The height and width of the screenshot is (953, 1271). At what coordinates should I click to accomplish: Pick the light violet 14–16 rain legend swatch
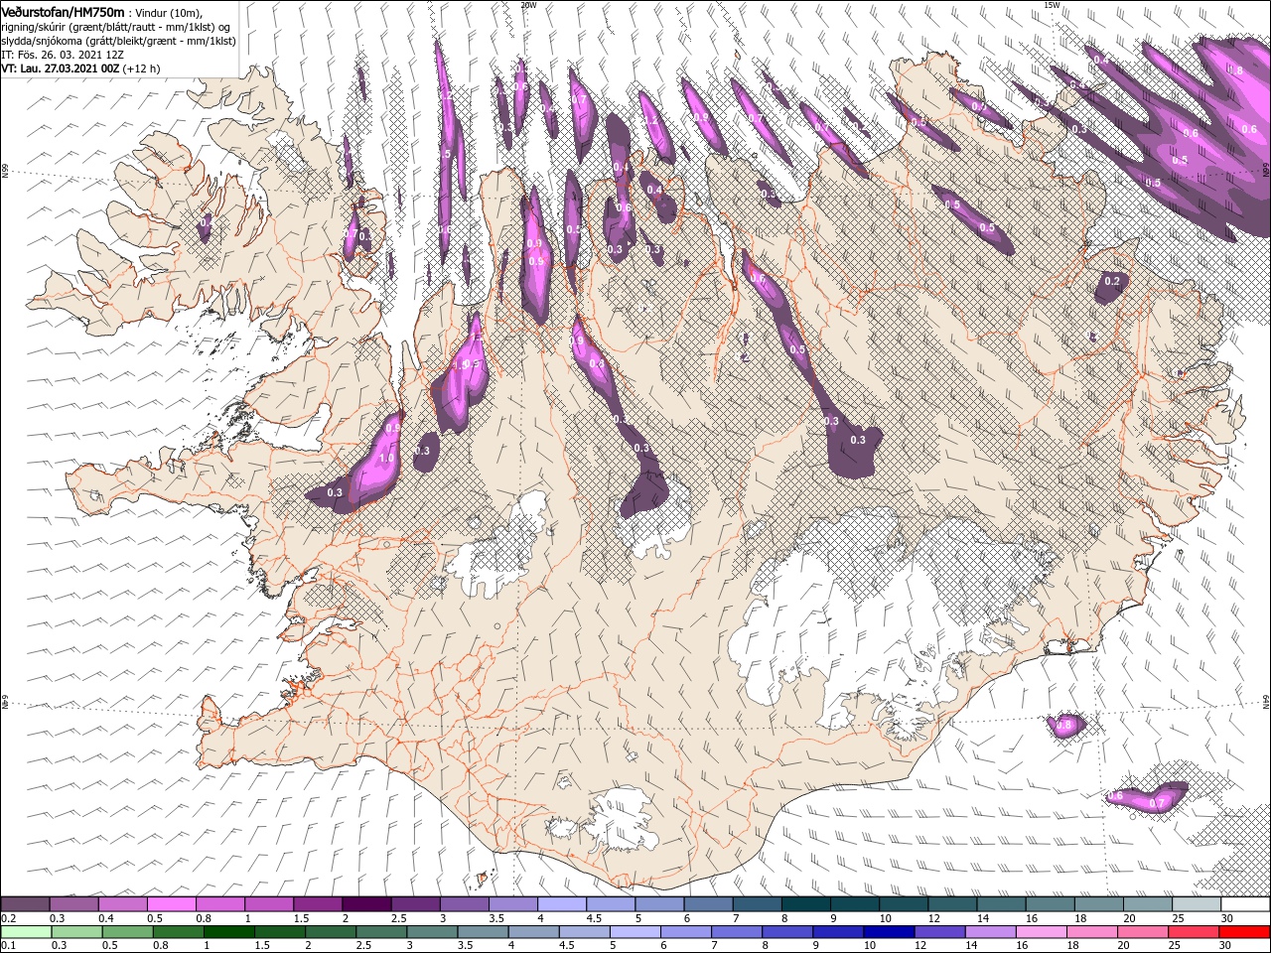[x=989, y=932]
